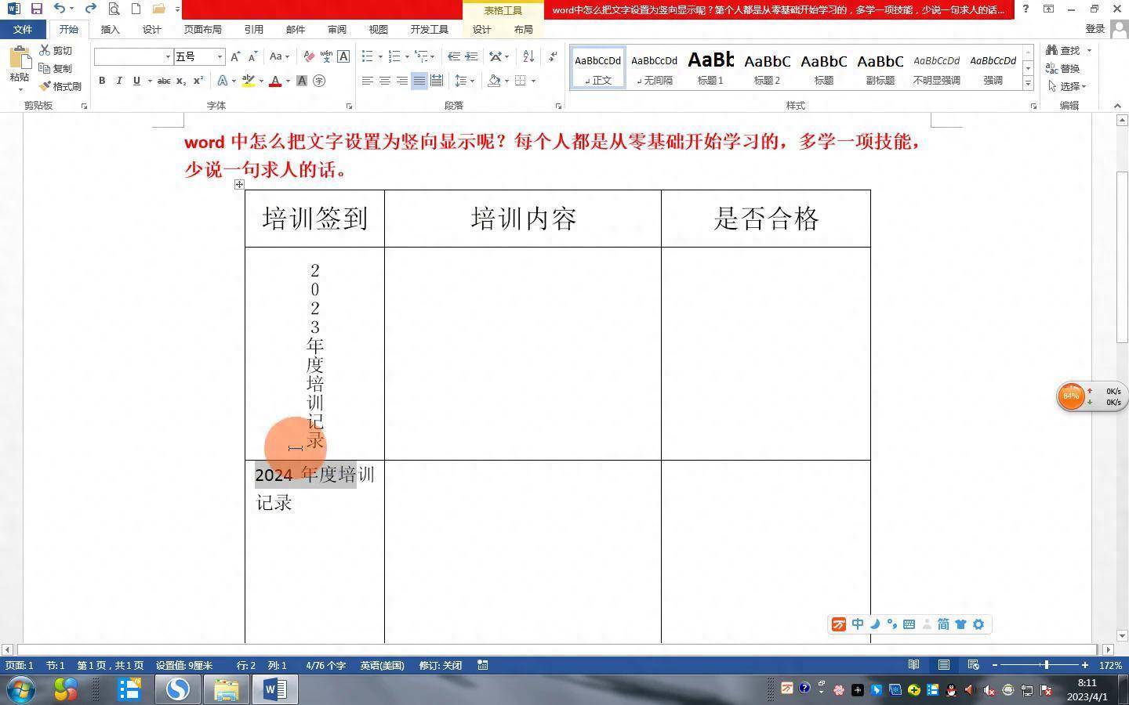Toggle bold formatting in the Font group
Screen dimensions: 1129x705
tap(102, 81)
